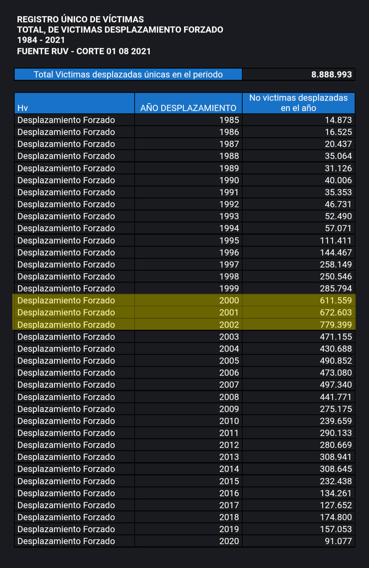Select the value 40.006
Viewport: 369px width, 568px height.
[338, 180]
